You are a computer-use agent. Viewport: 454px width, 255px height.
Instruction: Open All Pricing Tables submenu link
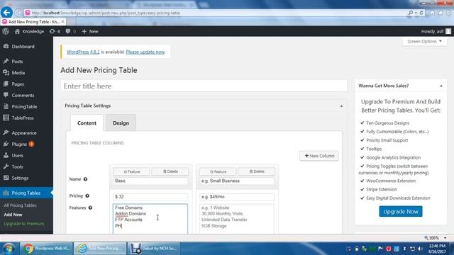(x=20, y=205)
